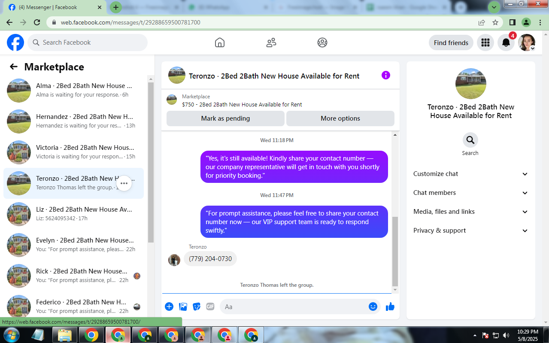Screen dimensions: 549x343
Task: Click the chat messages scrollbar thumb
Action: (395, 252)
